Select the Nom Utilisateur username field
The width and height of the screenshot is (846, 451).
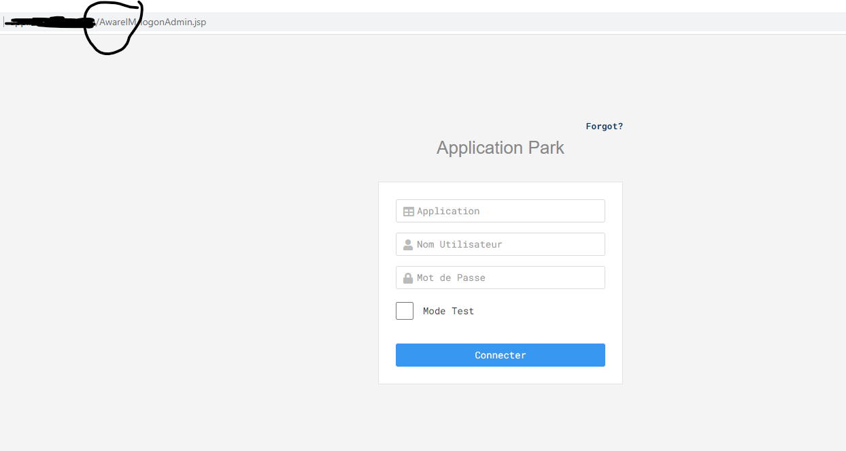(500, 244)
